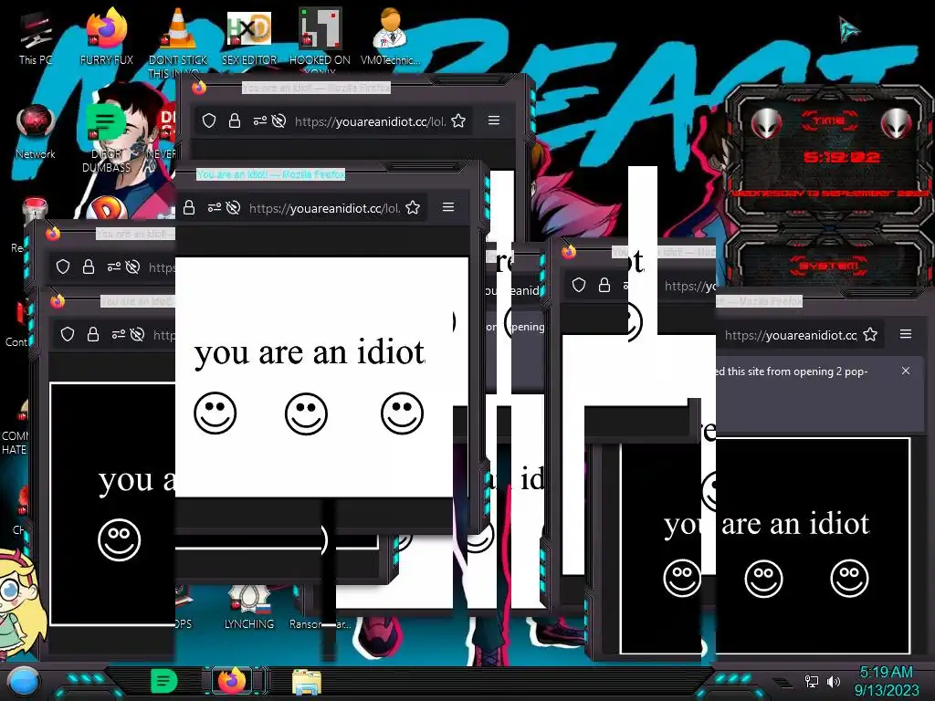This screenshot has height=701, width=935.
Task: Open hamburger menu in topmost Firefox window
Action: (494, 120)
